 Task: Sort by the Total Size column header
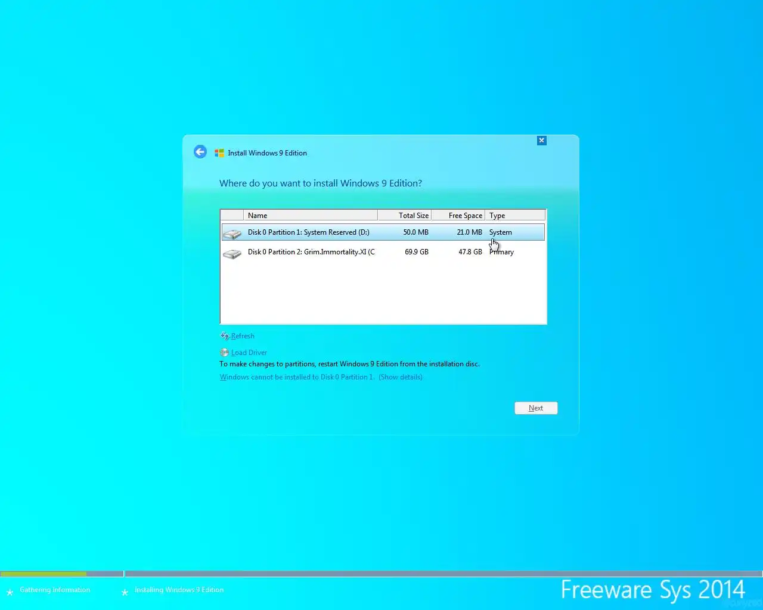click(x=405, y=216)
